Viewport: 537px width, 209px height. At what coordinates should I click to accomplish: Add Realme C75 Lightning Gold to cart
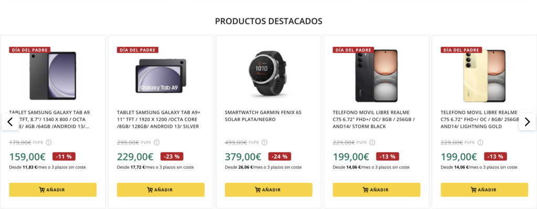pyautogui.click(x=484, y=190)
